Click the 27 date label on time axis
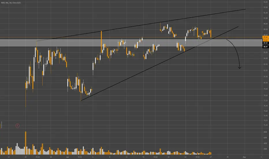Image resolution: width=269 pixels, height=159 pixels. 211,157
